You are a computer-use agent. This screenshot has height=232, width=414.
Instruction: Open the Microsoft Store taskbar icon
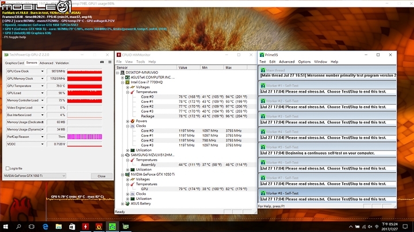click(x=72, y=226)
